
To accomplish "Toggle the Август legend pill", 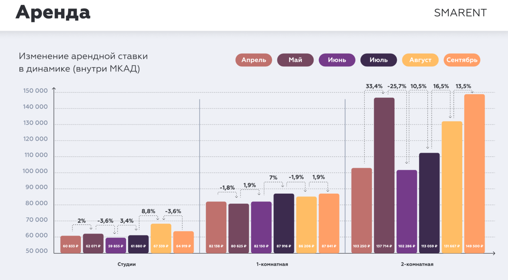I will point(420,60).
